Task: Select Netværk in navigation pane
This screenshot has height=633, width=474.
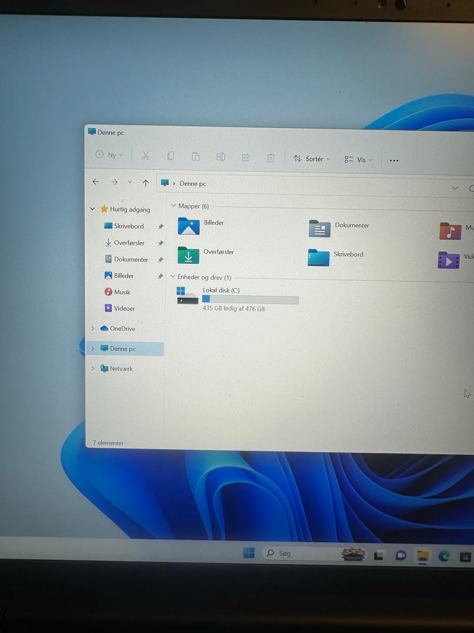Action: 117,368
